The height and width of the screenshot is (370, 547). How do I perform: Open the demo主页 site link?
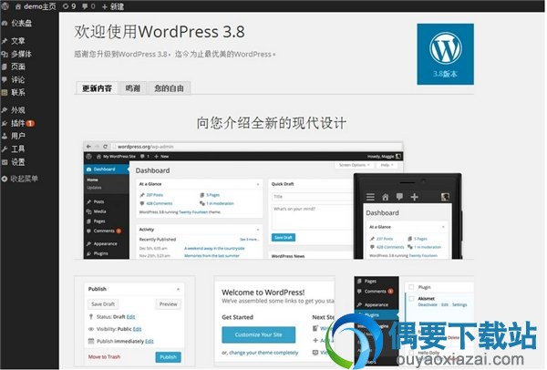click(36, 6)
